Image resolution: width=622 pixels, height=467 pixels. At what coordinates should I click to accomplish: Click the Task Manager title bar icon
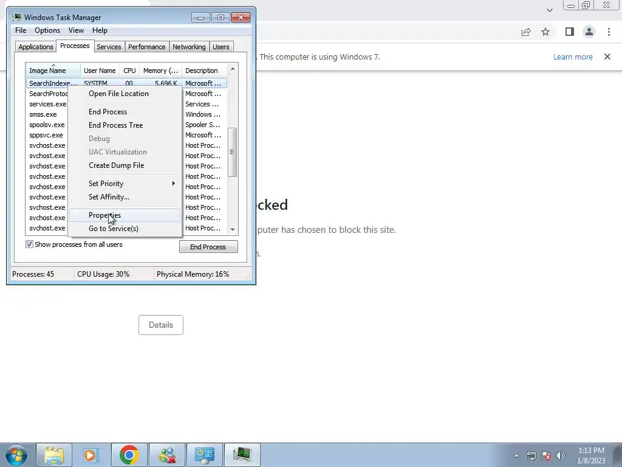(16, 18)
